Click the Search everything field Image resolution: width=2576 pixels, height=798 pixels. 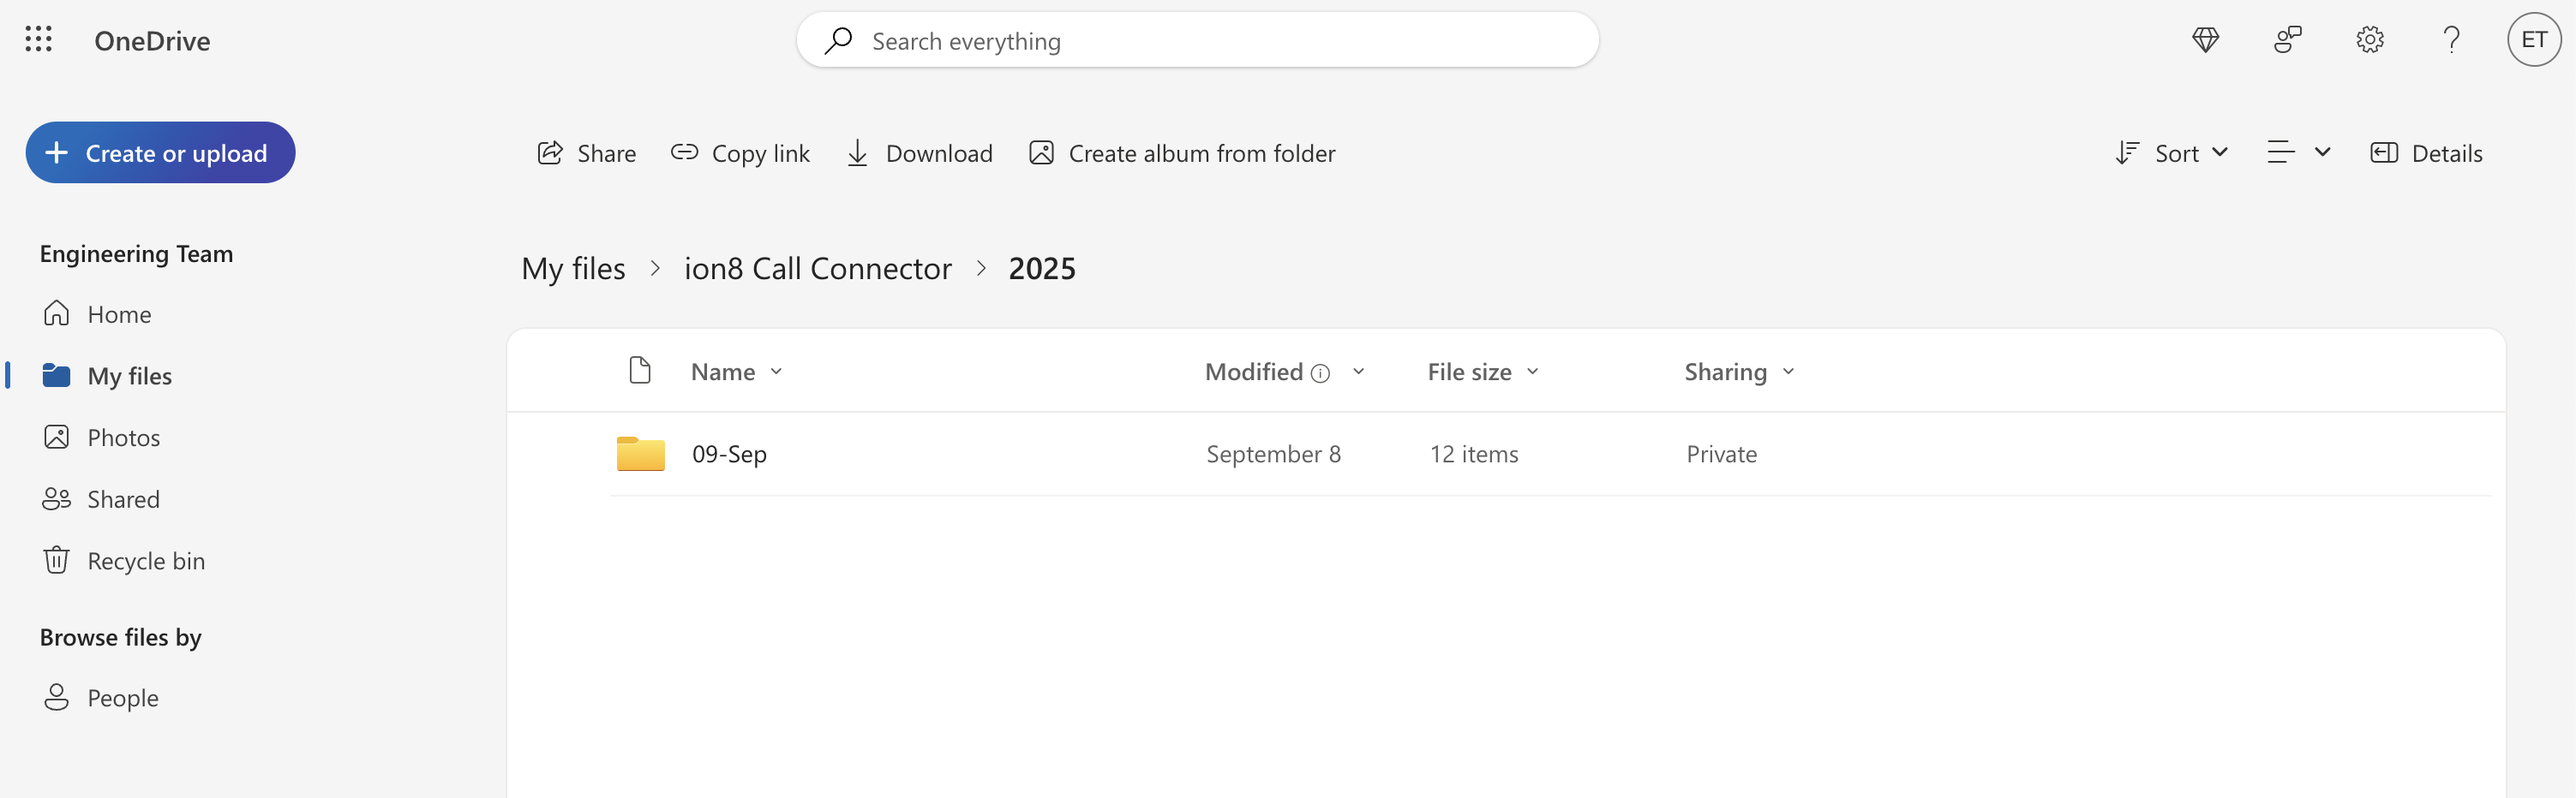[1197, 41]
